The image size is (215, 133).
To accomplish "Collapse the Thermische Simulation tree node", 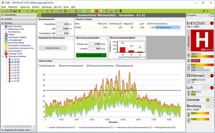I will click(x=3, y=56).
